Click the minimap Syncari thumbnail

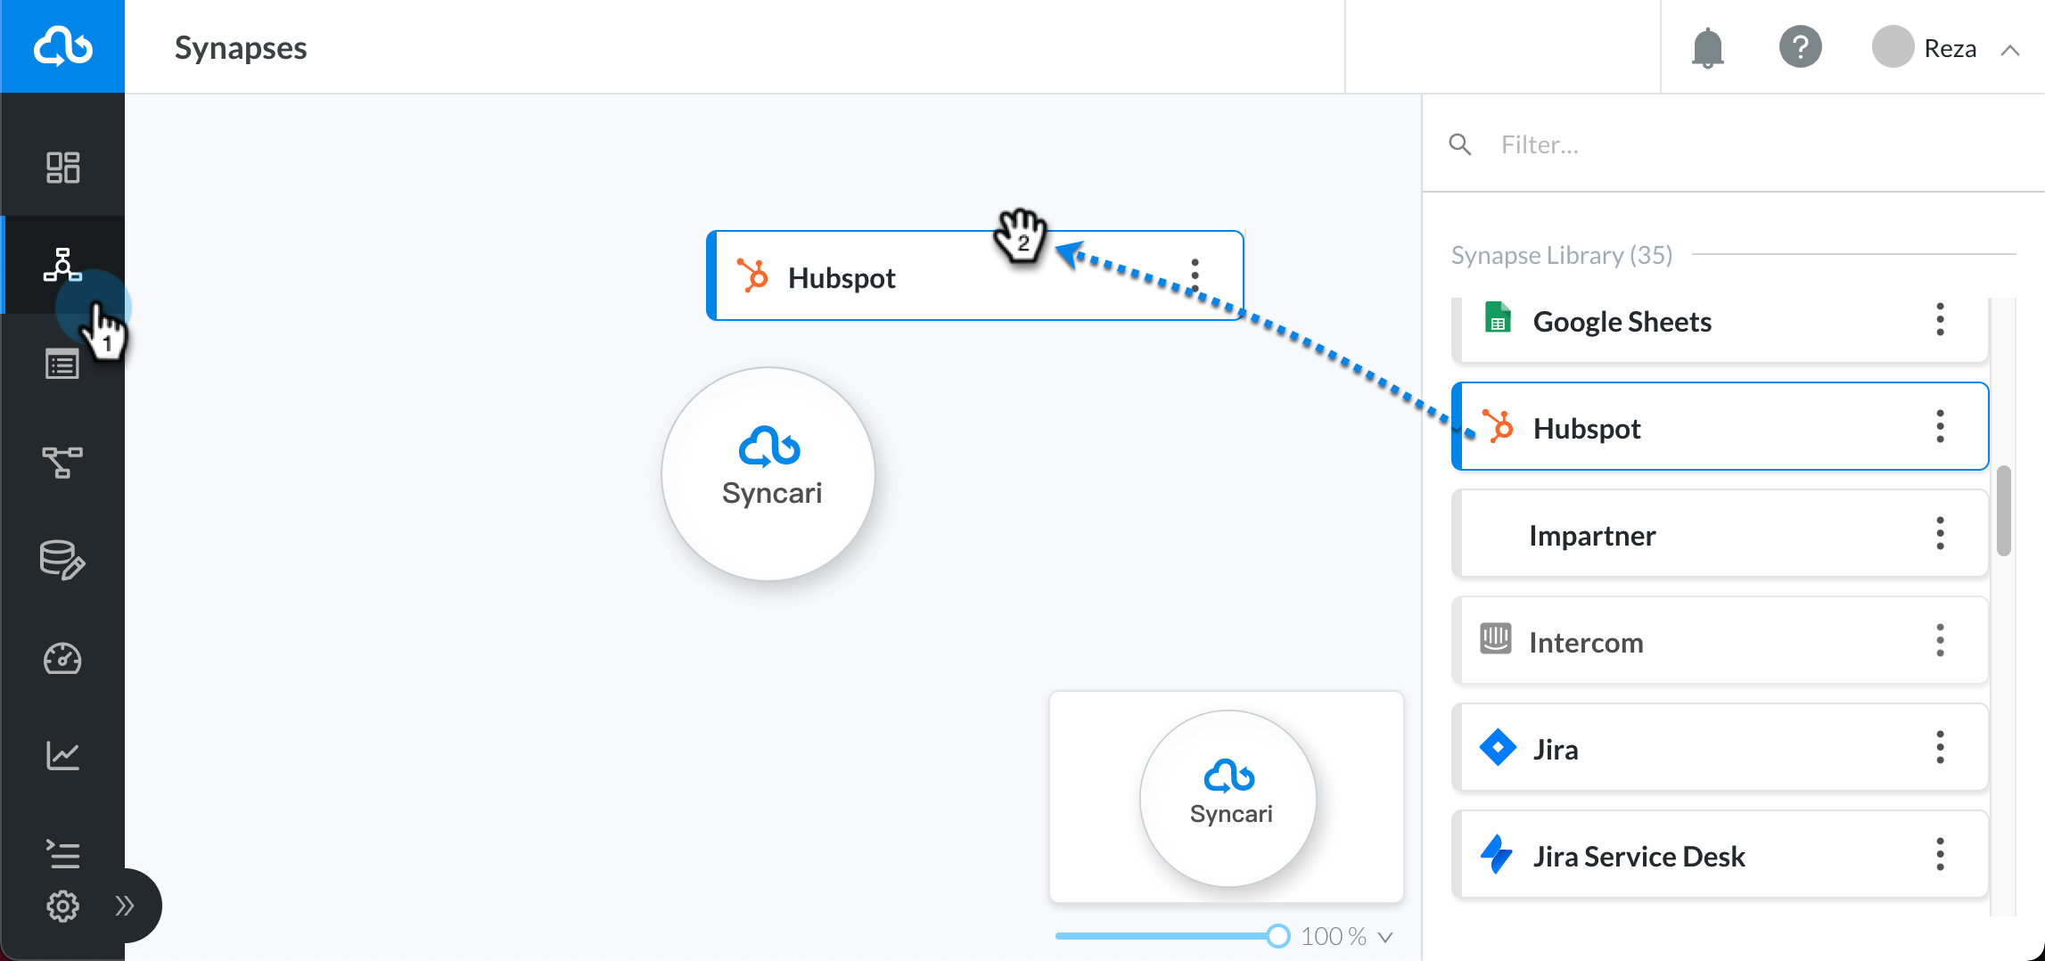click(x=1228, y=798)
